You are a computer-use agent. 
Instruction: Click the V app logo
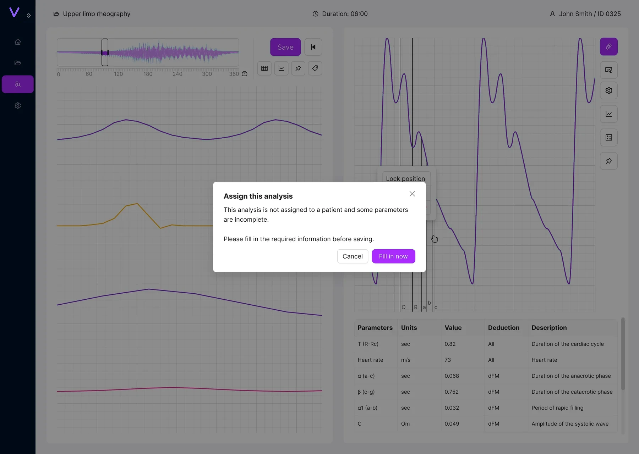(14, 12)
